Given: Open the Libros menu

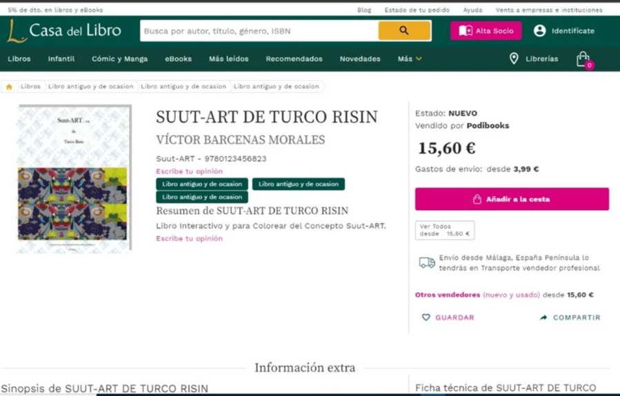Looking at the screenshot, I should (19, 59).
